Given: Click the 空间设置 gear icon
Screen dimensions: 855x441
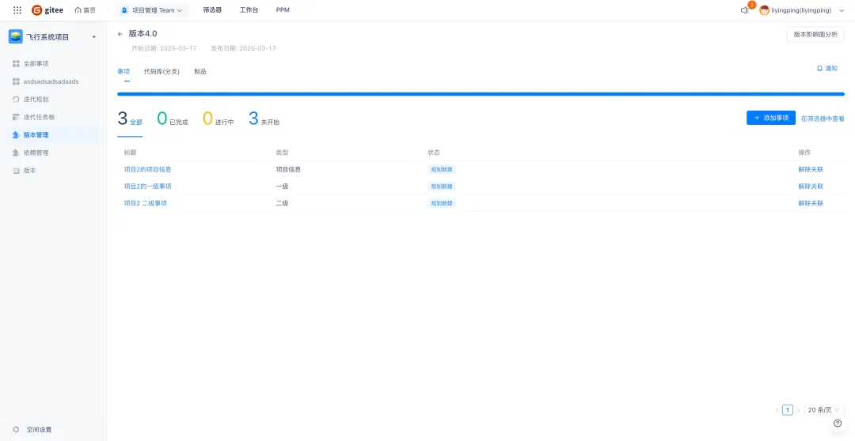Looking at the screenshot, I should coord(16,430).
